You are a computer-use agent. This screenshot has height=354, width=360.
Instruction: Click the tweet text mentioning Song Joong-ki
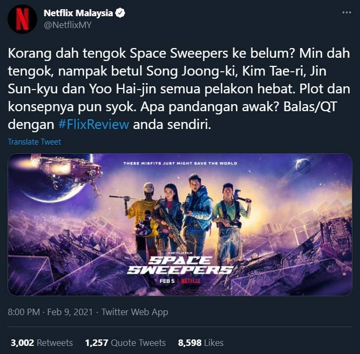click(x=179, y=89)
